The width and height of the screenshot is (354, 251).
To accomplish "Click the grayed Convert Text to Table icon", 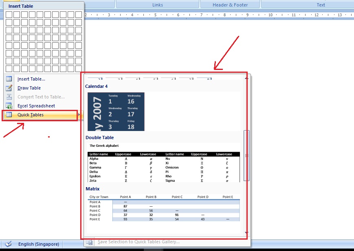I will tap(9, 97).
